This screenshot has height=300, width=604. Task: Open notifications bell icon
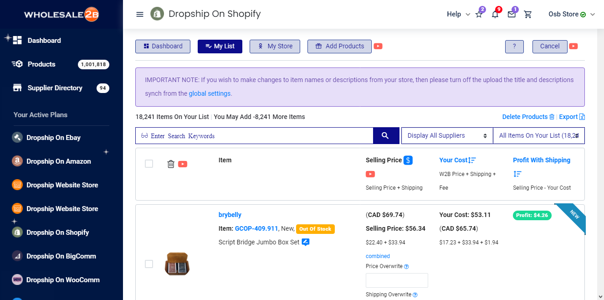[x=495, y=14]
